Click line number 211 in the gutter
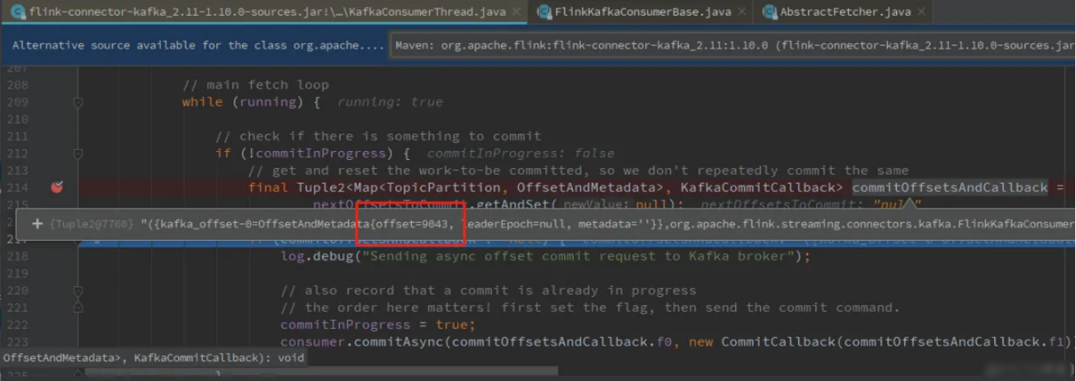The width and height of the screenshot is (1076, 381). [17, 136]
